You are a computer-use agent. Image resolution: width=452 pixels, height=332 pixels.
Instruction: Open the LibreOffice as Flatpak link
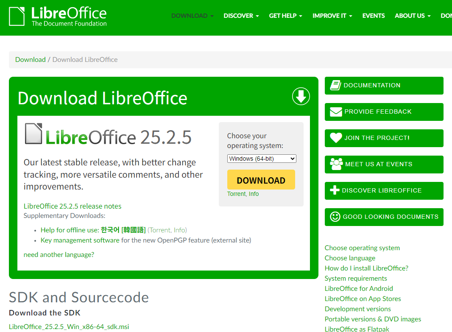click(357, 329)
